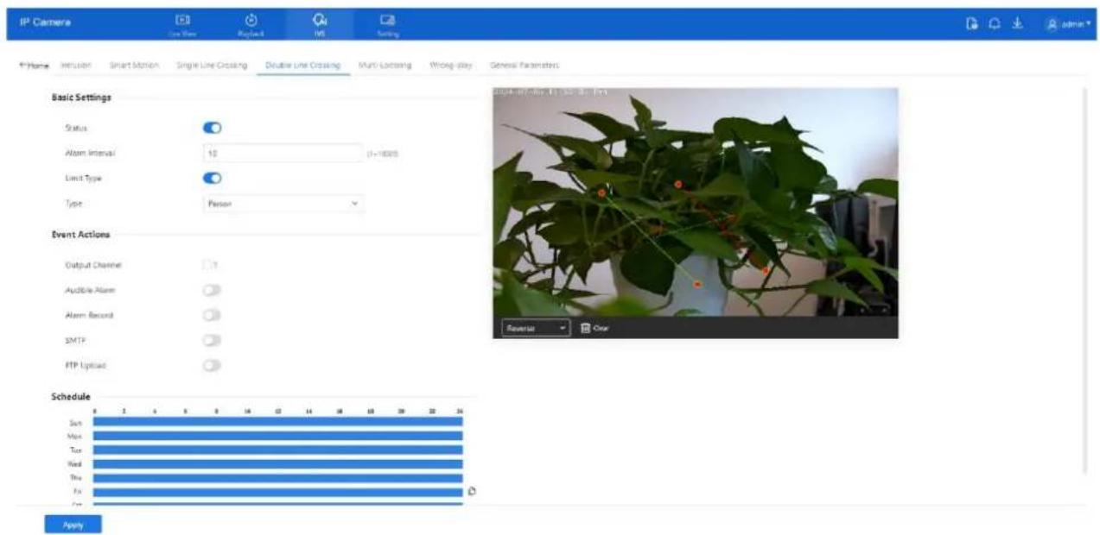1100x535 pixels.
Task: Open the Setting section
Action: click(x=386, y=24)
